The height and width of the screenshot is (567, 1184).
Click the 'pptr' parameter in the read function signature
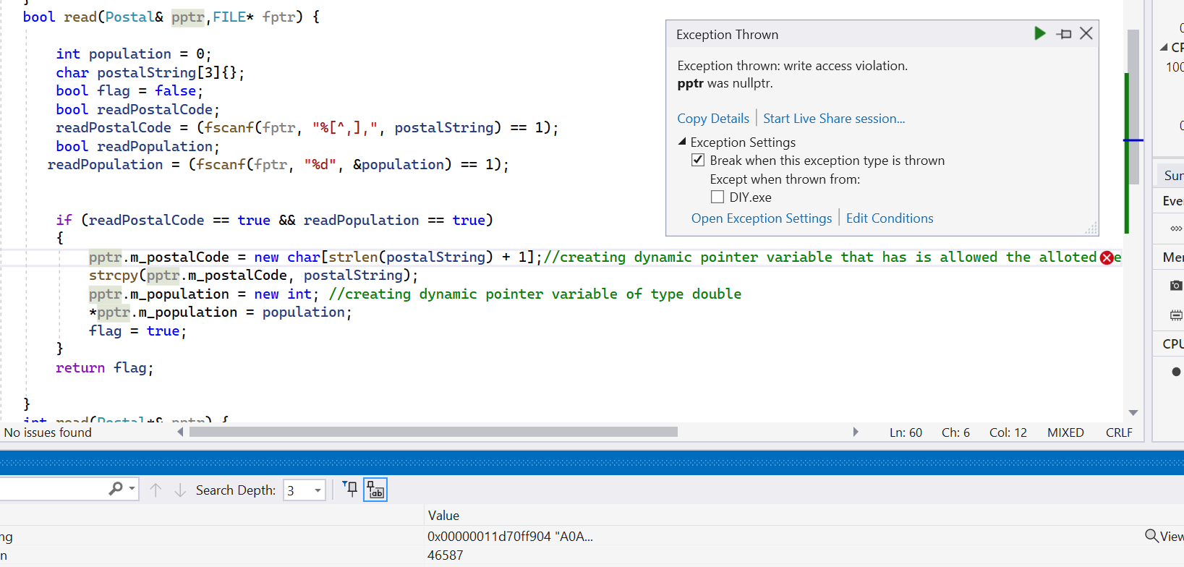[x=188, y=17]
